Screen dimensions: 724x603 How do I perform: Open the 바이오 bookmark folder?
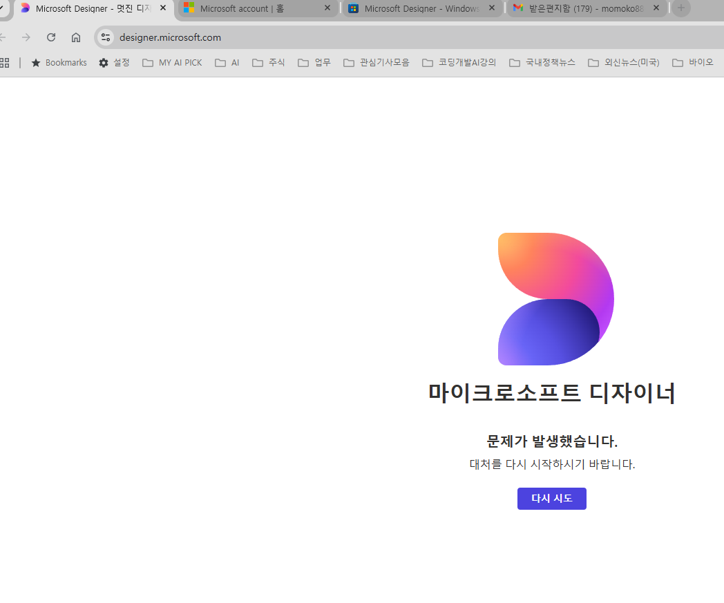693,63
